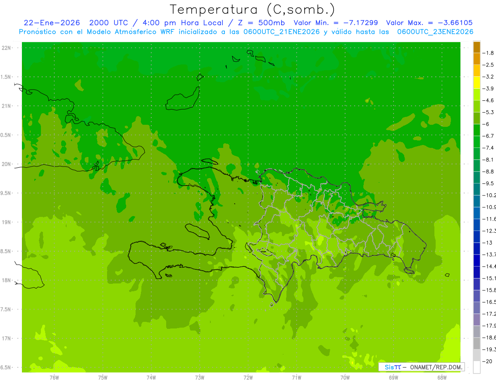This screenshot has width=496, height=383.
Task: Click the title Temperatura (C,somb.)
Action: pyautogui.click(x=252, y=10)
